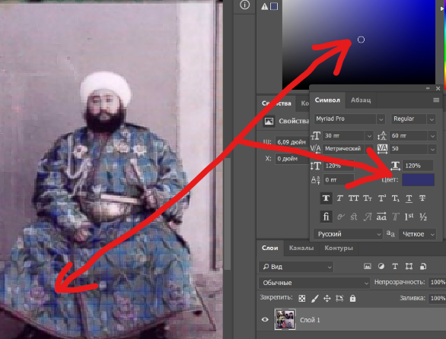Image resolution: width=446 pixels, height=339 pixels.
Task: Click Заливка 100% fill field
Action: tap(438, 298)
